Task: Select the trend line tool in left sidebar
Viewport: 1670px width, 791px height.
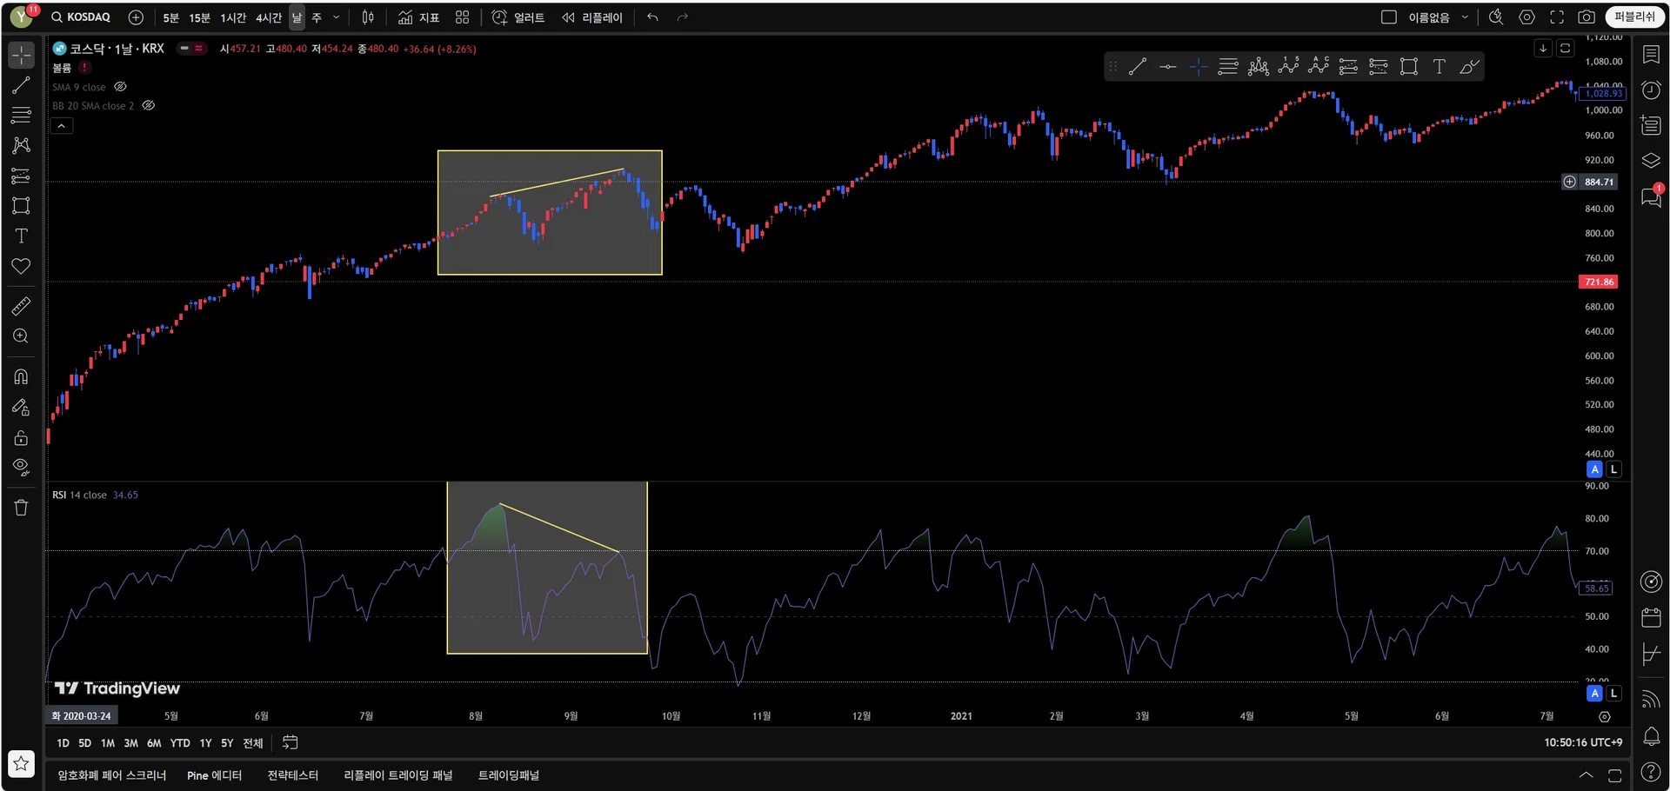Action: (x=21, y=85)
